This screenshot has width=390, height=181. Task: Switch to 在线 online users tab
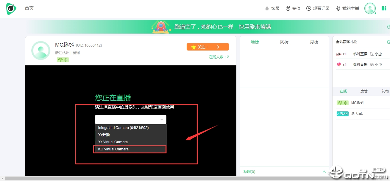tap(343, 91)
